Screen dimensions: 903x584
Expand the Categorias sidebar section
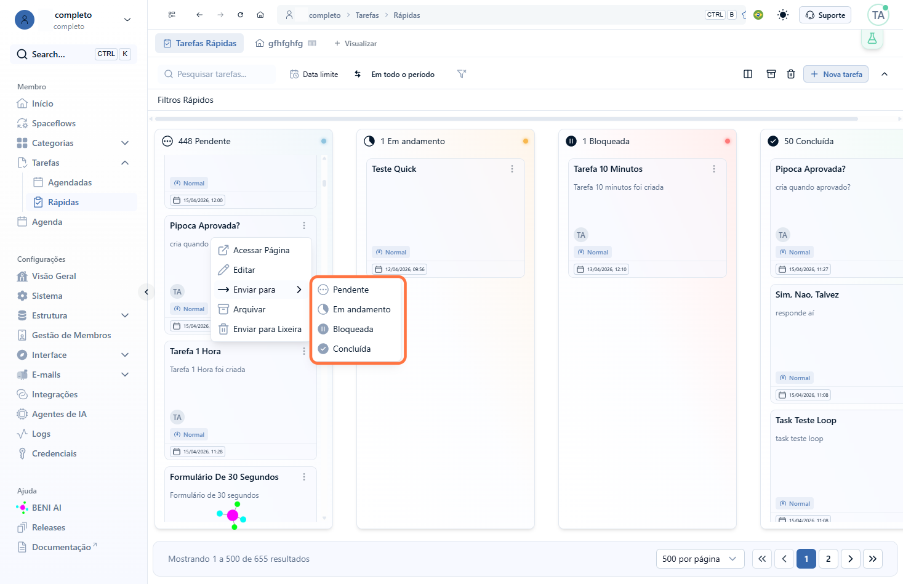pos(125,143)
